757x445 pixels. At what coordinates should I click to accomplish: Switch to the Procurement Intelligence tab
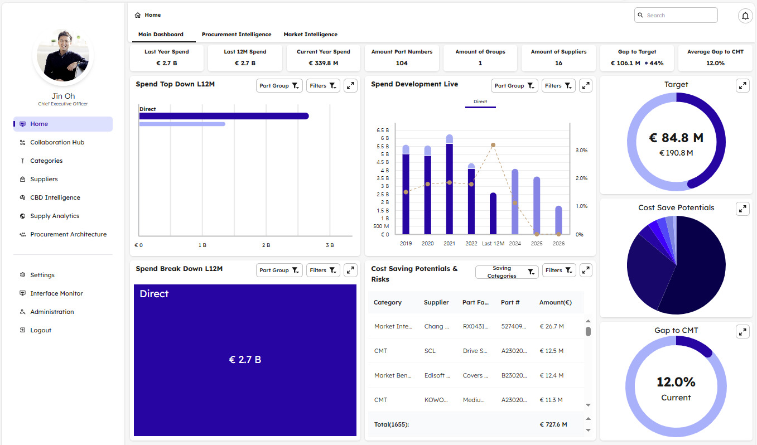pos(237,35)
